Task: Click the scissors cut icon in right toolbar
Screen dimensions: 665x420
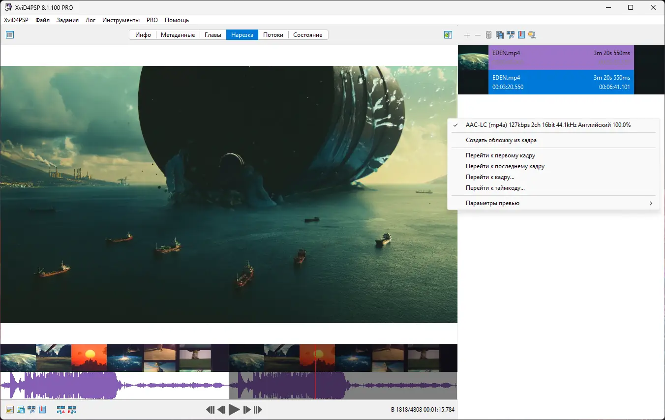Action: pos(511,35)
